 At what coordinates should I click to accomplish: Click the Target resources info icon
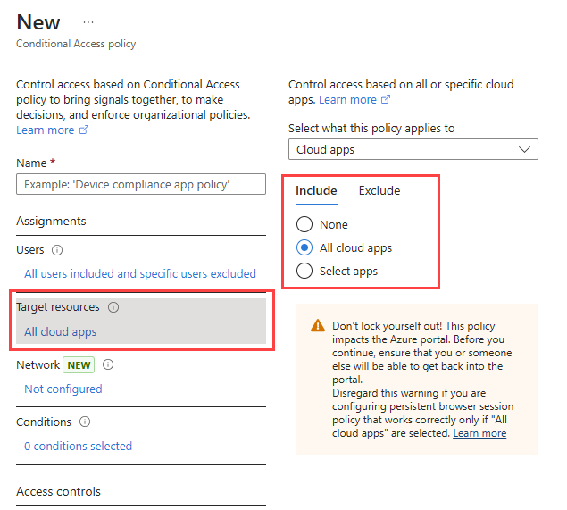tap(113, 307)
